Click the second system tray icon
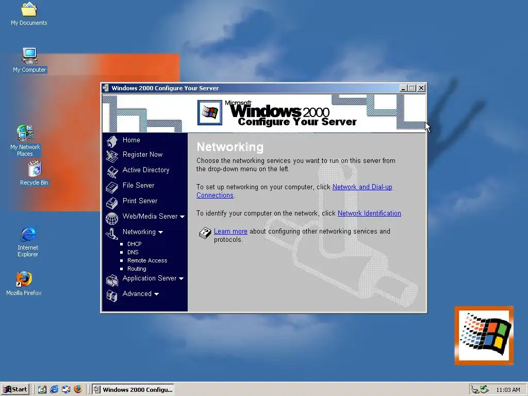 [484, 389]
